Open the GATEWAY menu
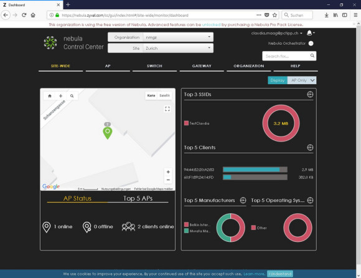The image size is (361, 278). pos(202,66)
